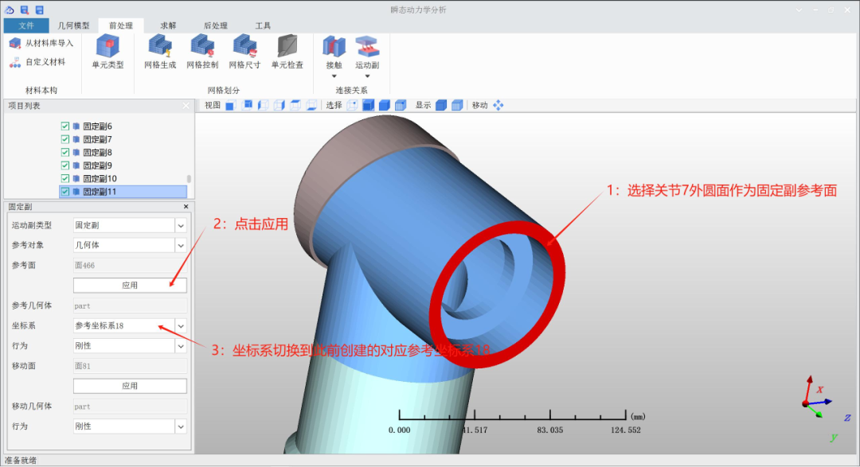Click the 参考几何体 field showing part

[x=130, y=305]
